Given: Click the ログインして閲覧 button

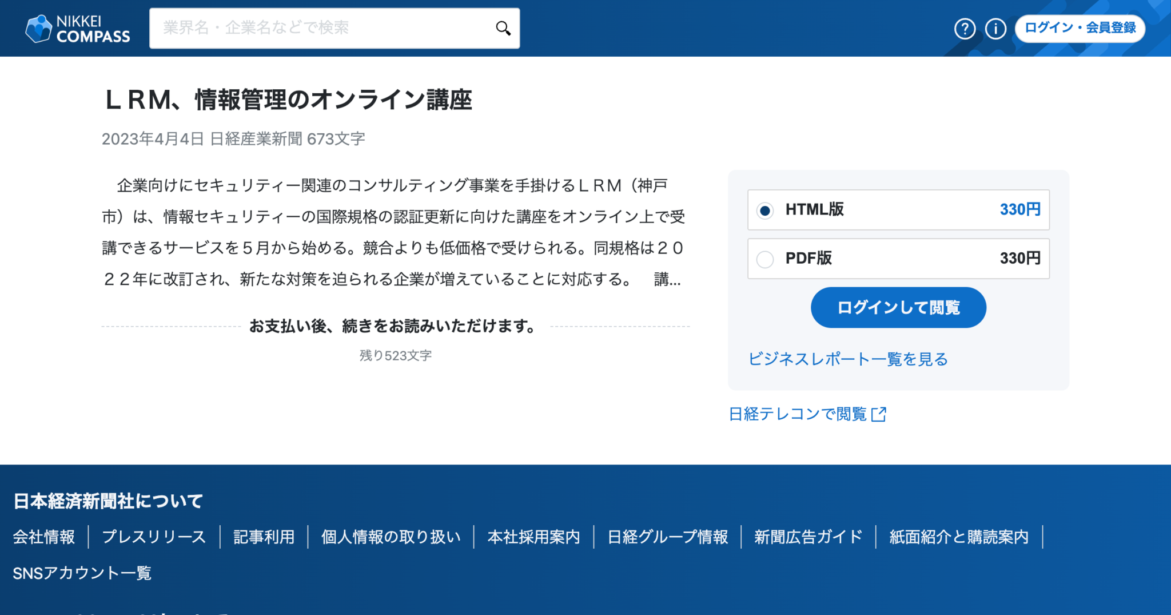Looking at the screenshot, I should (x=898, y=307).
